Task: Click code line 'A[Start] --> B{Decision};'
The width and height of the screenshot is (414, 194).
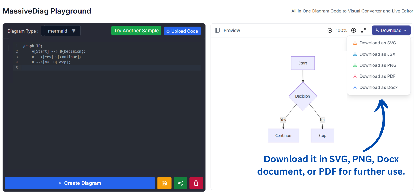Action: coord(58,51)
